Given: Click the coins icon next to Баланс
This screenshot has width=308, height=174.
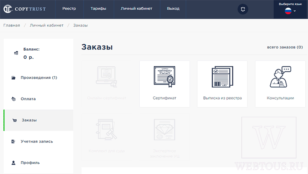Looking at the screenshot, I should click(x=16, y=53).
